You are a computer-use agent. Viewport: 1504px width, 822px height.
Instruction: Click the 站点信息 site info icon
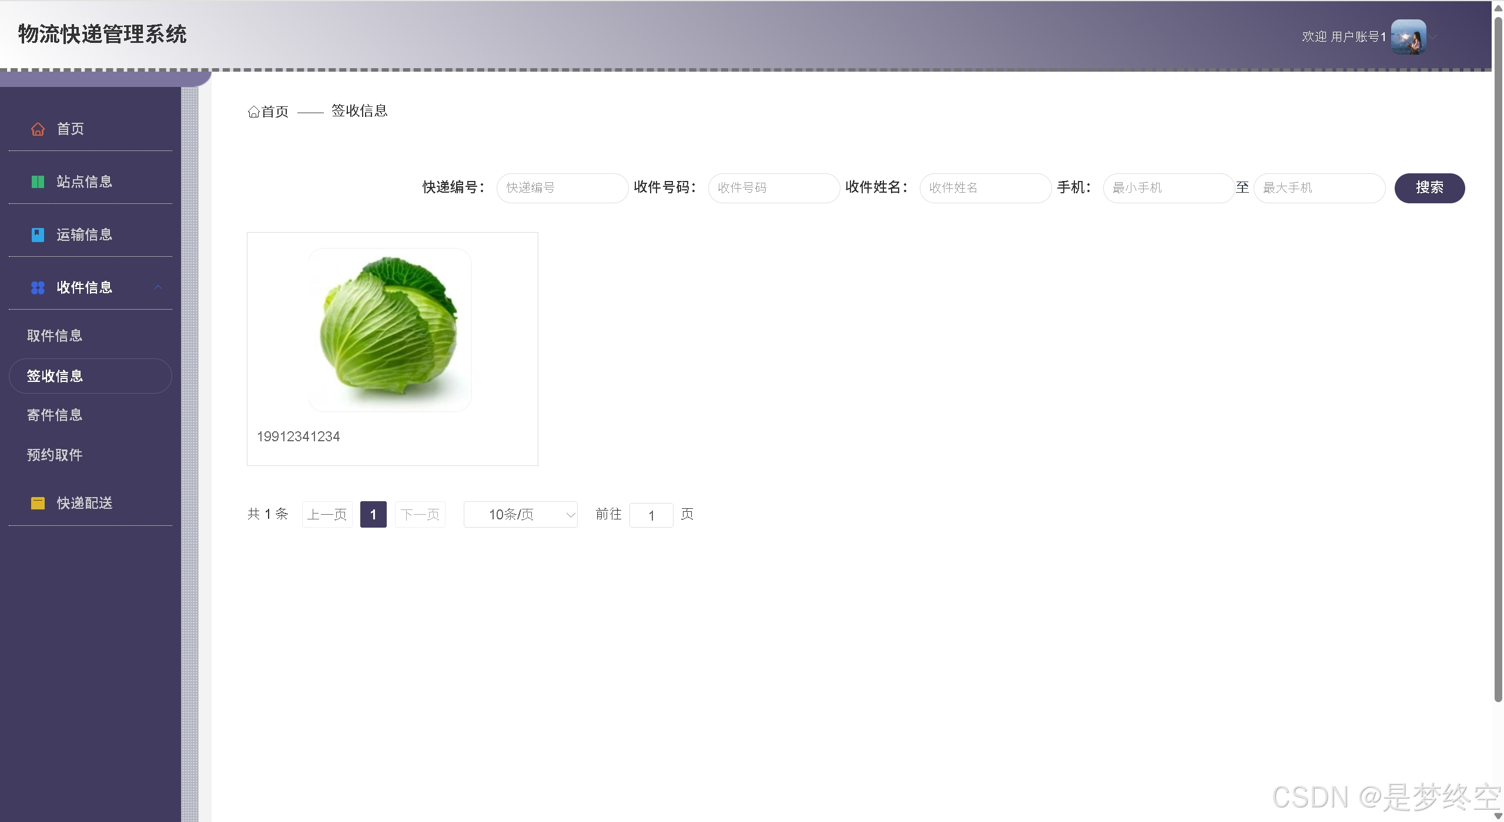pos(38,182)
